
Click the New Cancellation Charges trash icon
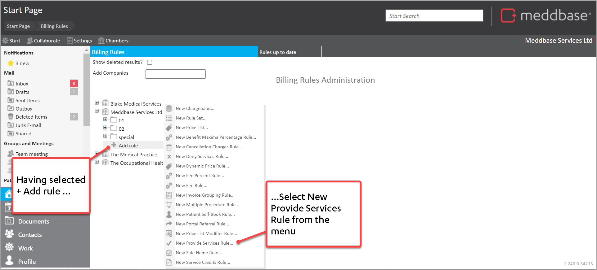pyautogui.click(x=169, y=147)
